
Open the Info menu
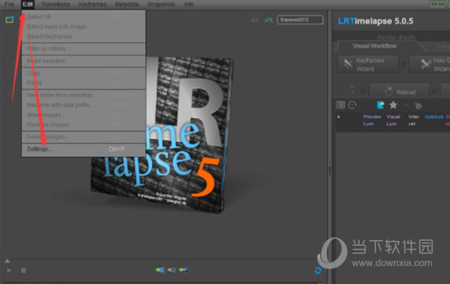tap(189, 4)
